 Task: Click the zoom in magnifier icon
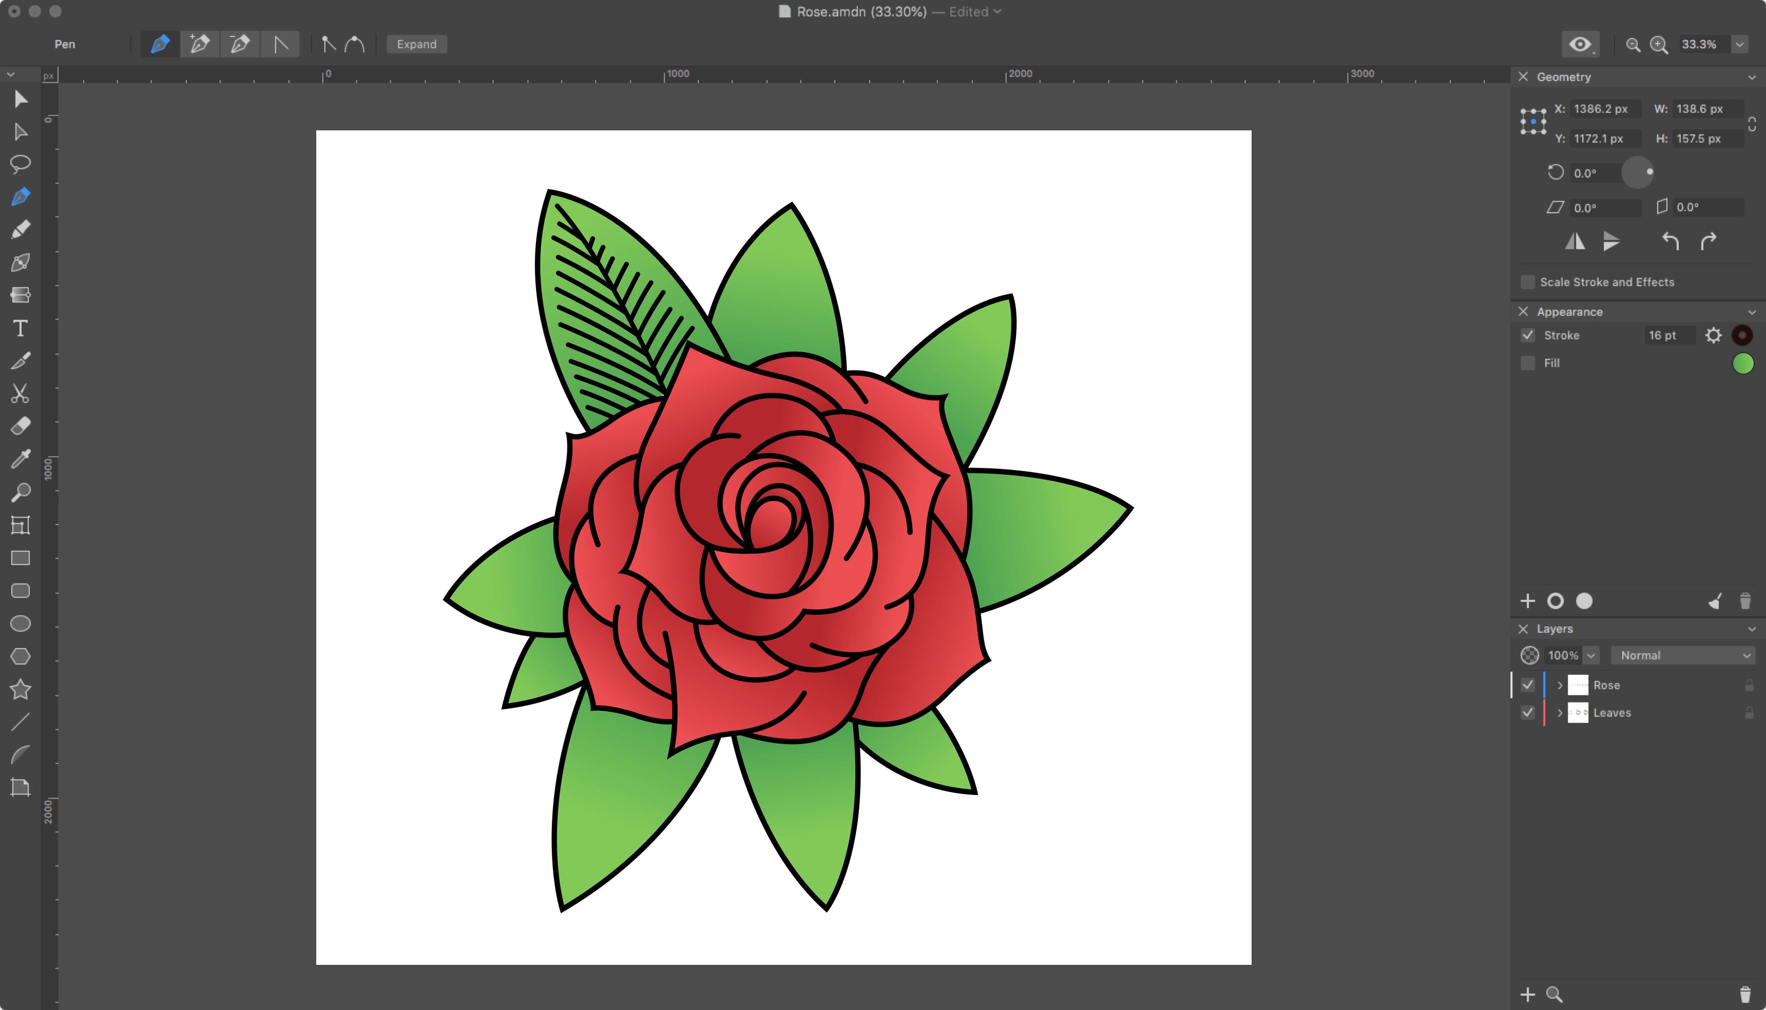[x=1659, y=45]
